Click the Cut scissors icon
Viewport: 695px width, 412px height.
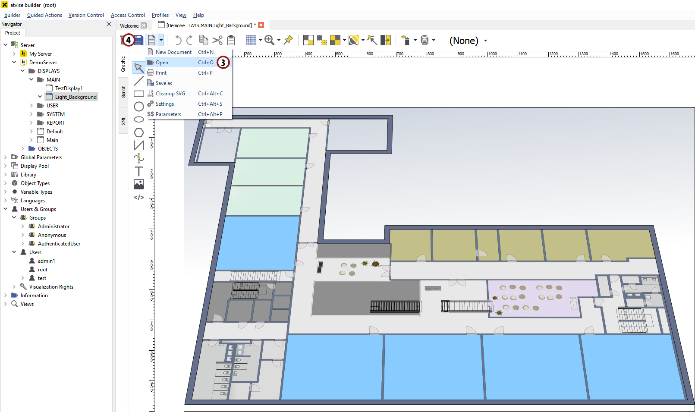(217, 41)
